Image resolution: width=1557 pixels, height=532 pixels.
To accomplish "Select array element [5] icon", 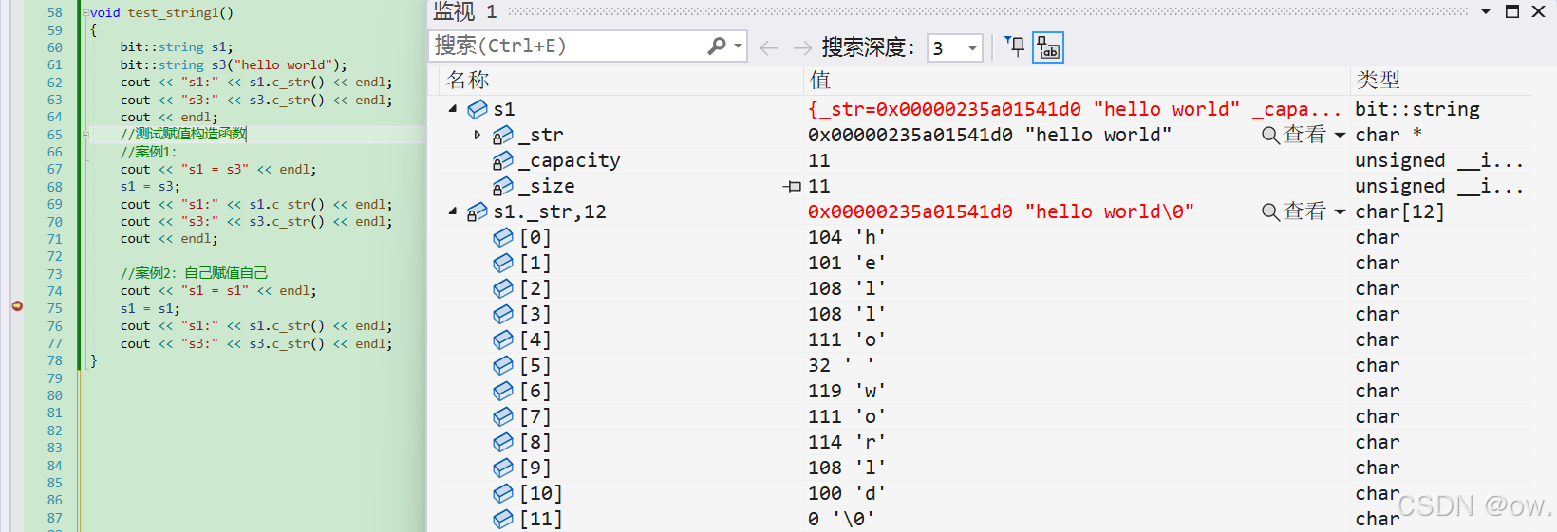I will pyautogui.click(x=503, y=365).
